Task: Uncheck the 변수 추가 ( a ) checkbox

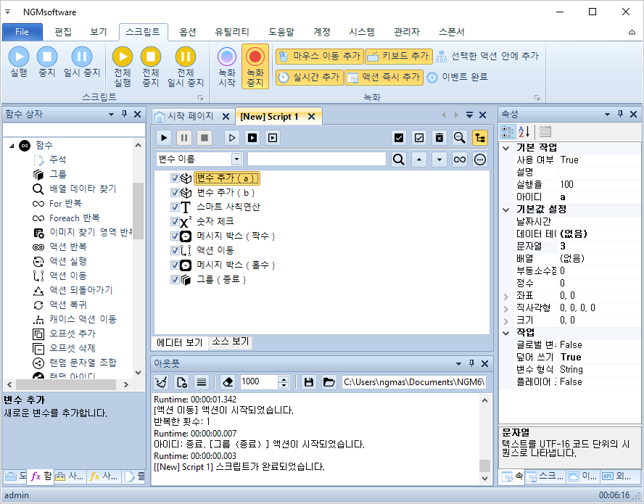Action: click(x=175, y=178)
